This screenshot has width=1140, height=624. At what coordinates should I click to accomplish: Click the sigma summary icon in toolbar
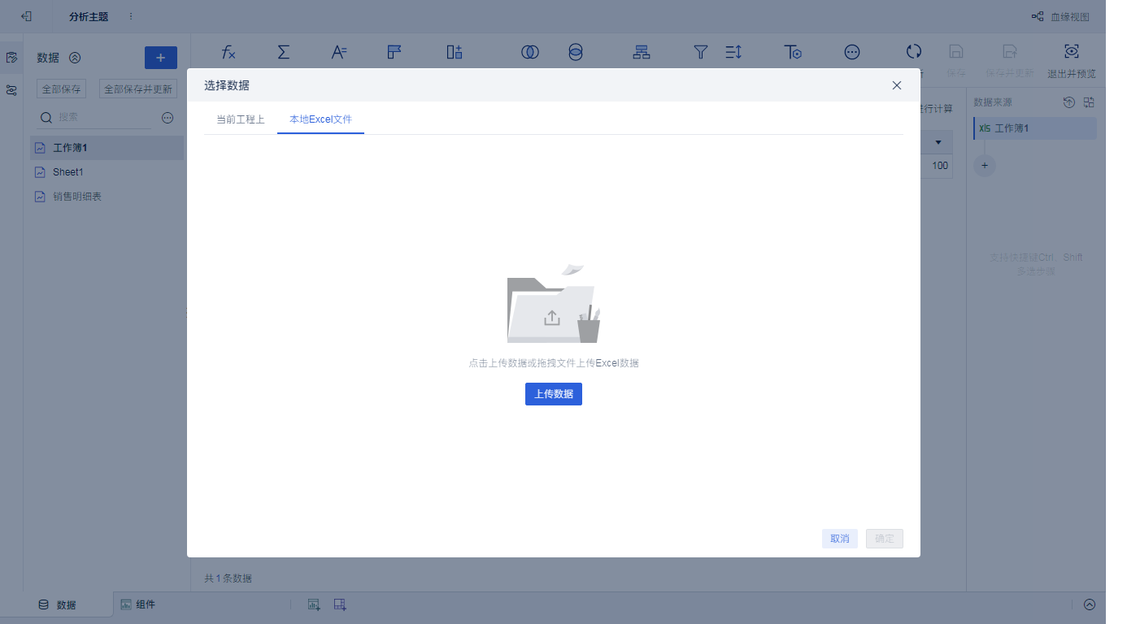click(x=284, y=52)
